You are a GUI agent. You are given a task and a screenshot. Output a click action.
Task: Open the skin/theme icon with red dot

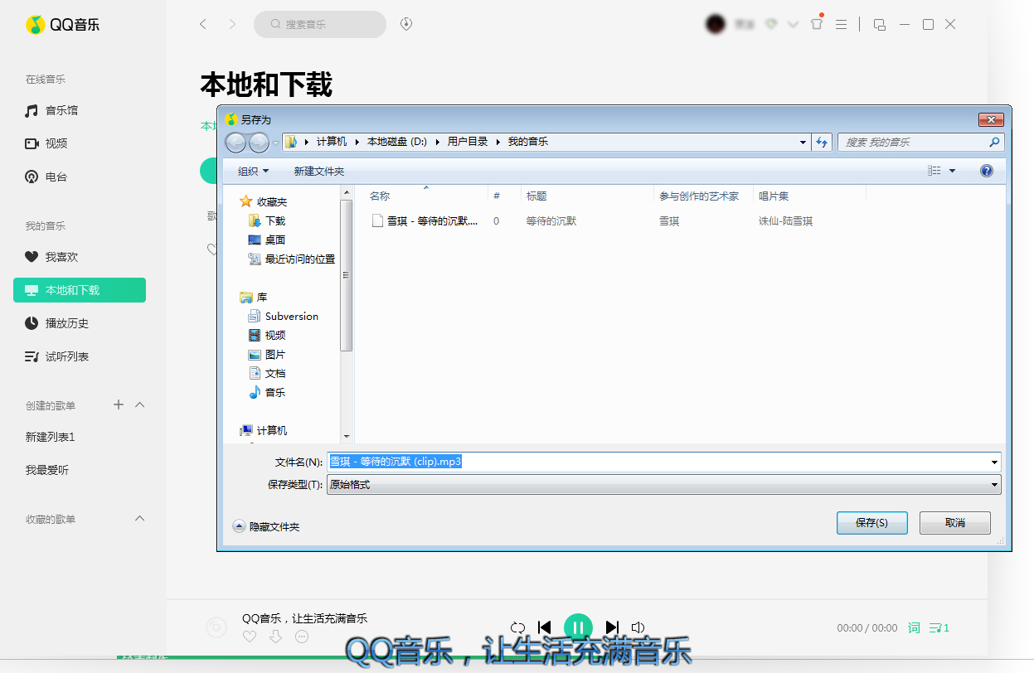(x=817, y=24)
